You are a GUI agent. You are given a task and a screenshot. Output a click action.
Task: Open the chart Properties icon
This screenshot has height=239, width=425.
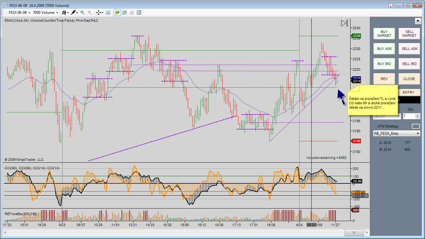click(139, 13)
